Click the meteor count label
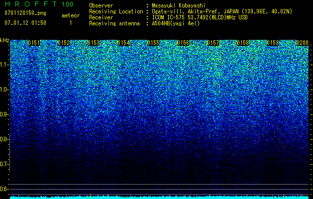The height and width of the screenshot is (199, 313). click(x=71, y=15)
